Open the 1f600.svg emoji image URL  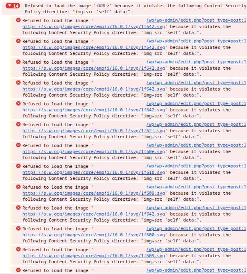click(x=94, y=235)
